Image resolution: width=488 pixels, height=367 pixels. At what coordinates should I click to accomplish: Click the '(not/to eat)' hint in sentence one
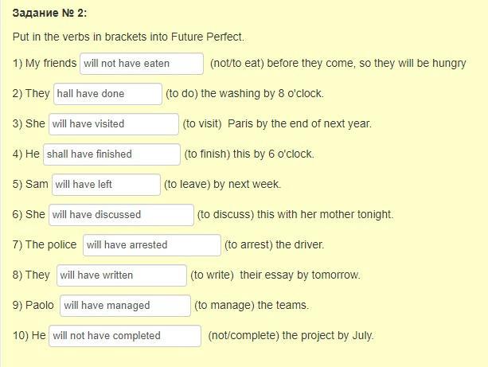pos(237,63)
